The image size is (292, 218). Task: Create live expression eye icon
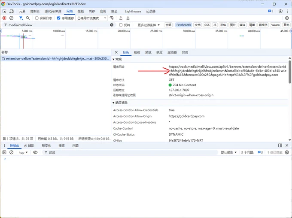click(x=35, y=152)
